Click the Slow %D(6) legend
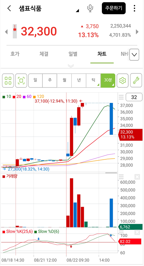 tap(47, 231)
